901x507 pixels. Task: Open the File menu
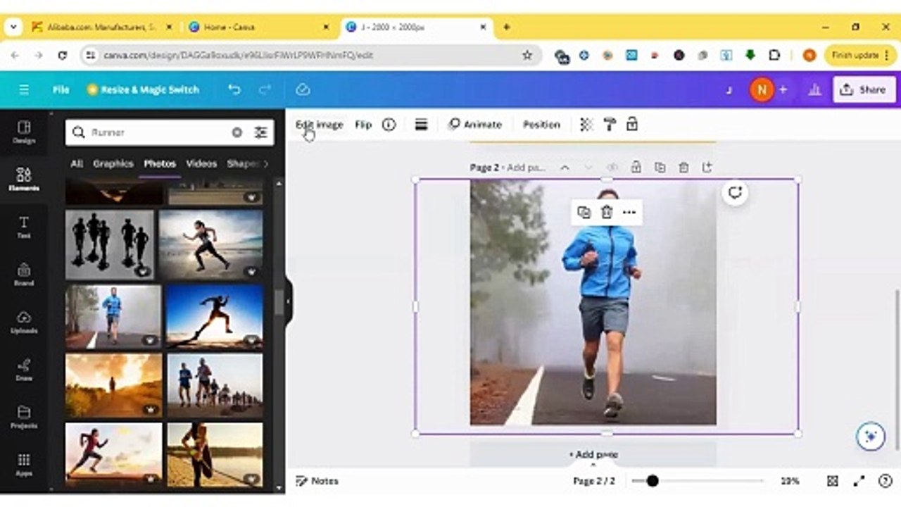(x=61, y=89)
